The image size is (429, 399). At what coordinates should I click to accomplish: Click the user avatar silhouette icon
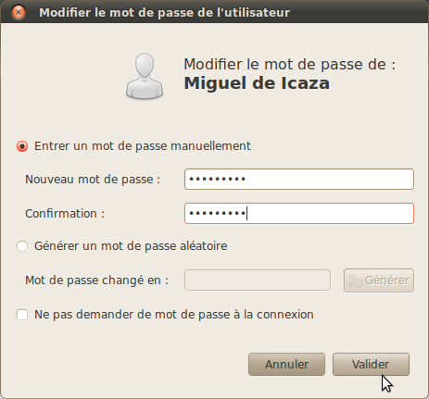(x=145, y=77)
